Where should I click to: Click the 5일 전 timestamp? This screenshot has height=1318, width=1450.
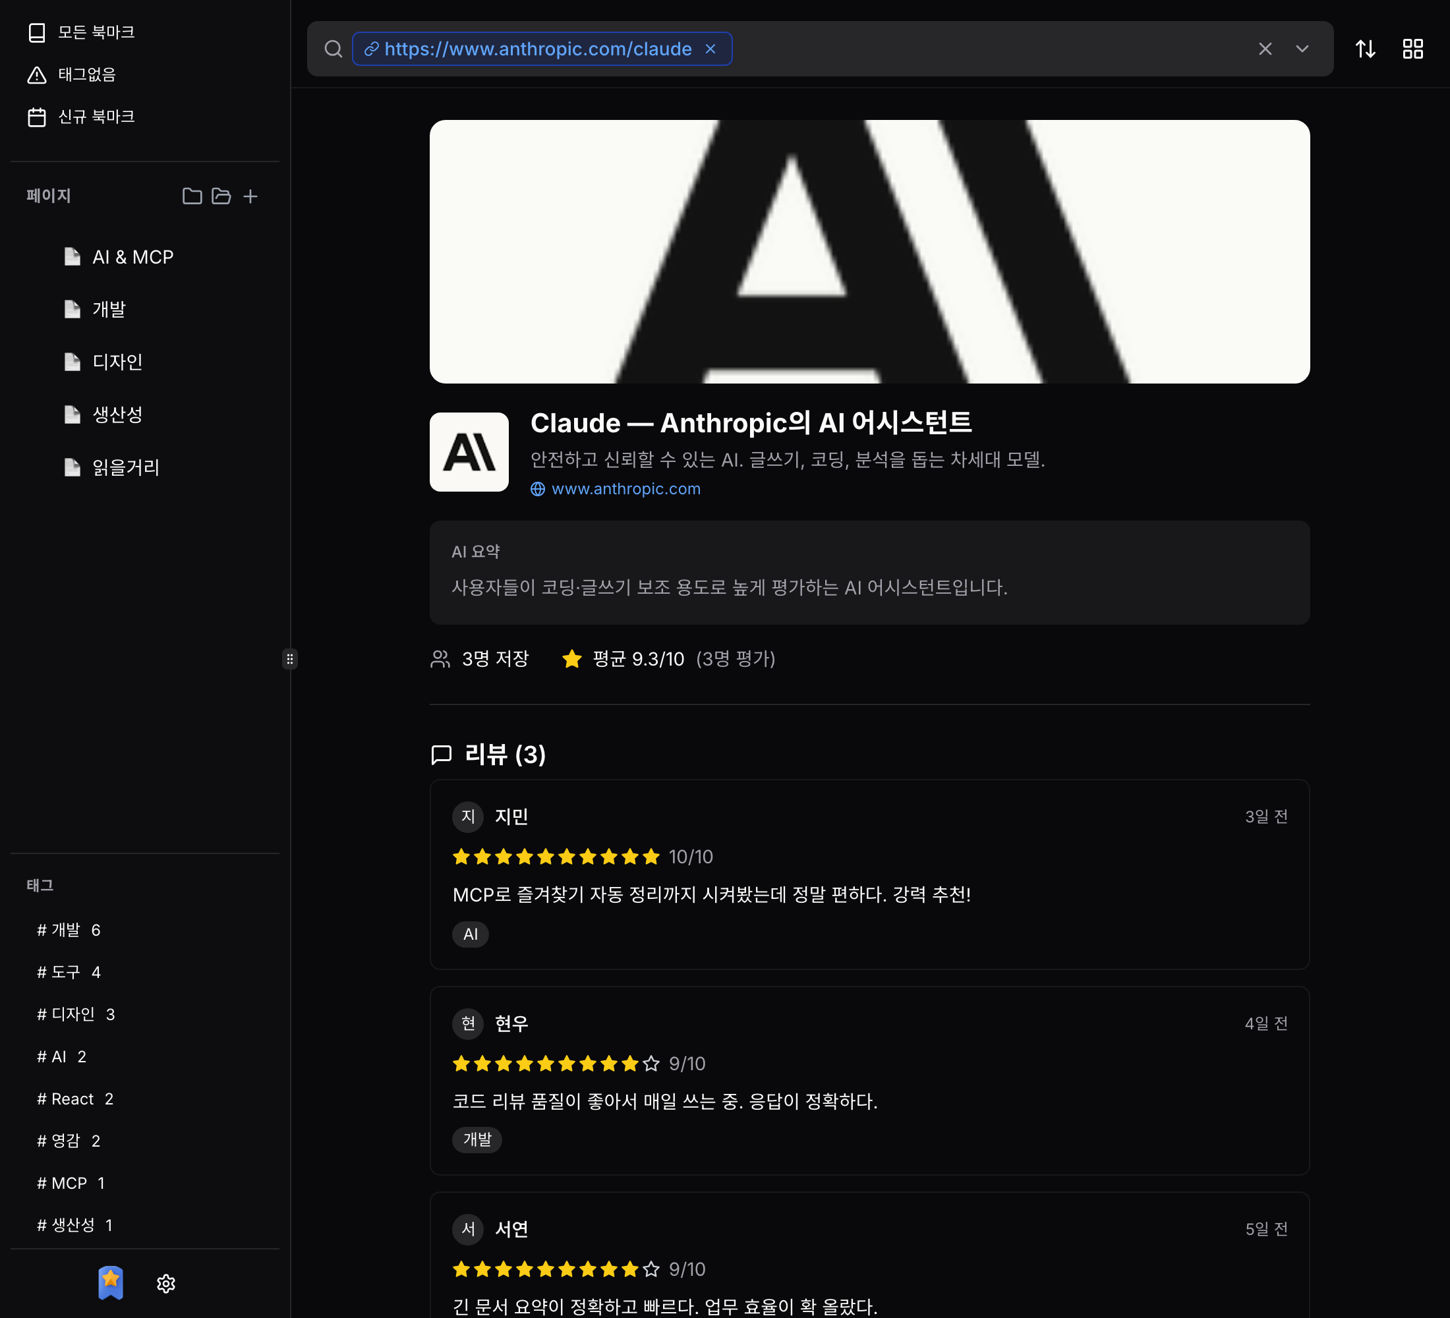tap(1266, 1229)
